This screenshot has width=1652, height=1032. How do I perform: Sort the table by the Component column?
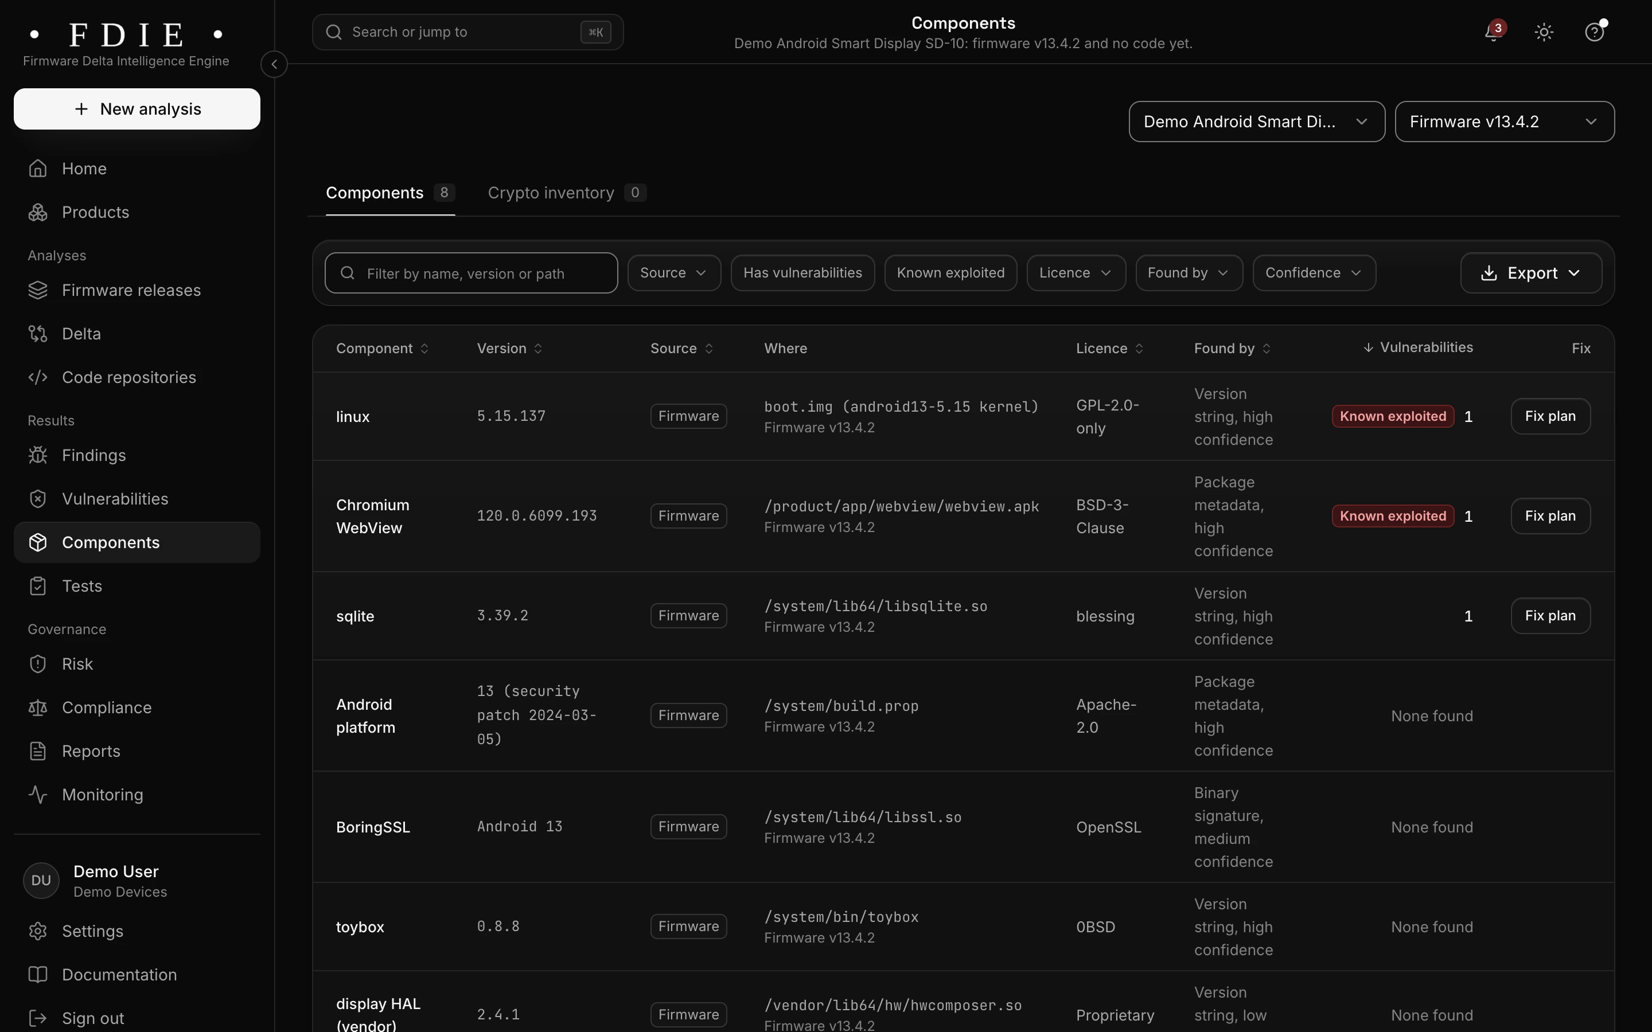382,349
